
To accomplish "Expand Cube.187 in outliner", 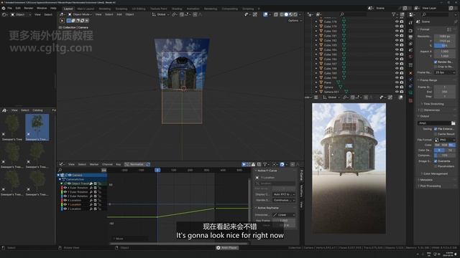I will click(316, 64).
